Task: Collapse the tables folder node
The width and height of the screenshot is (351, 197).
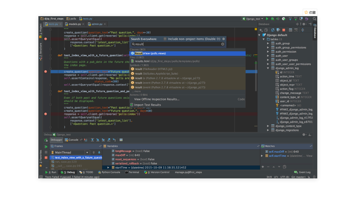Action: click(264, 39)
